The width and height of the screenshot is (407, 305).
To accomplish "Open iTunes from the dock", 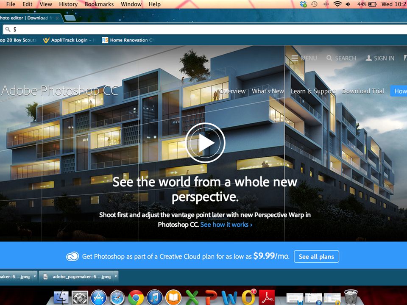I will (x=155, y=297).
